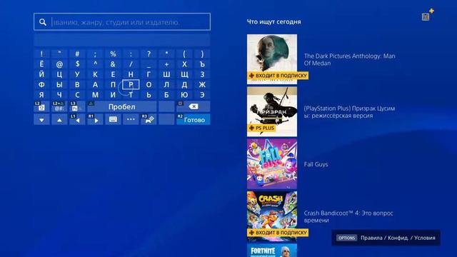Tap the & symbol key
This screenshot has height=257, width=457.
(x=113, y=64)
